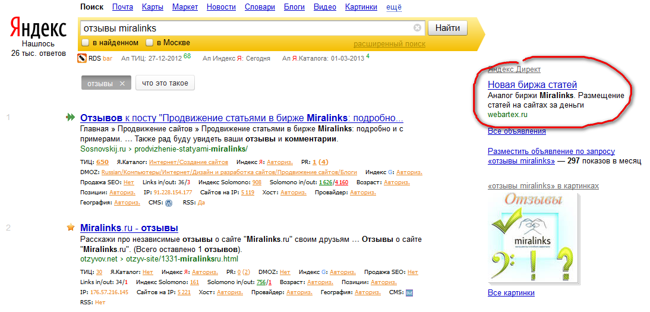Click into the search input field
650x312 pixels.
(x=244, y=28)
